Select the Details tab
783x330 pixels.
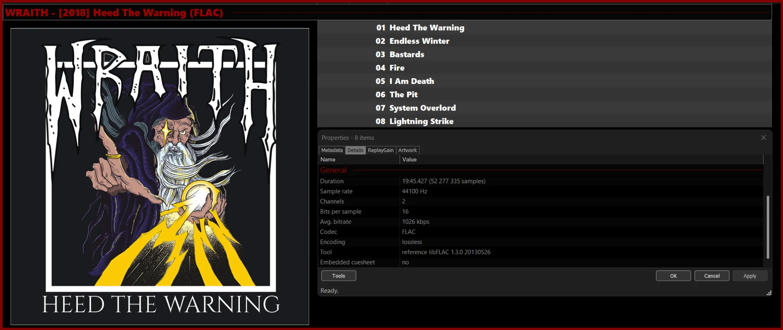[x=355, y=150]
